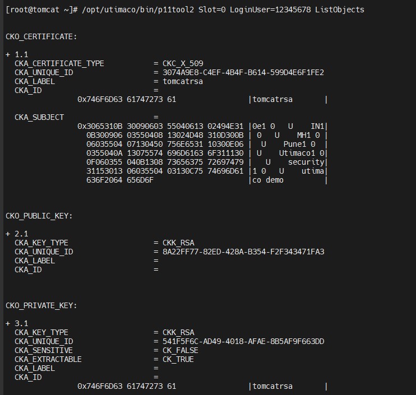Click the root@tomcat shell prompt
The width and height of the screenshot is (416, 395).
(41, 10)
